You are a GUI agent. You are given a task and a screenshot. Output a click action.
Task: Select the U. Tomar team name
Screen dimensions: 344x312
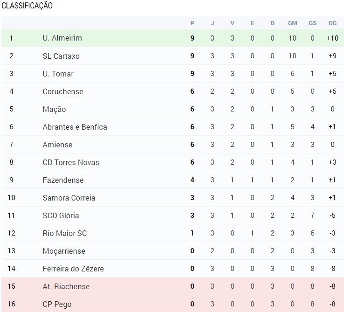pos(58,74)
